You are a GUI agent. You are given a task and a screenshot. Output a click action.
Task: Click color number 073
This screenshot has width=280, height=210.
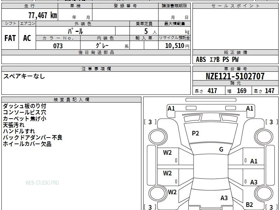pos(58,46)
